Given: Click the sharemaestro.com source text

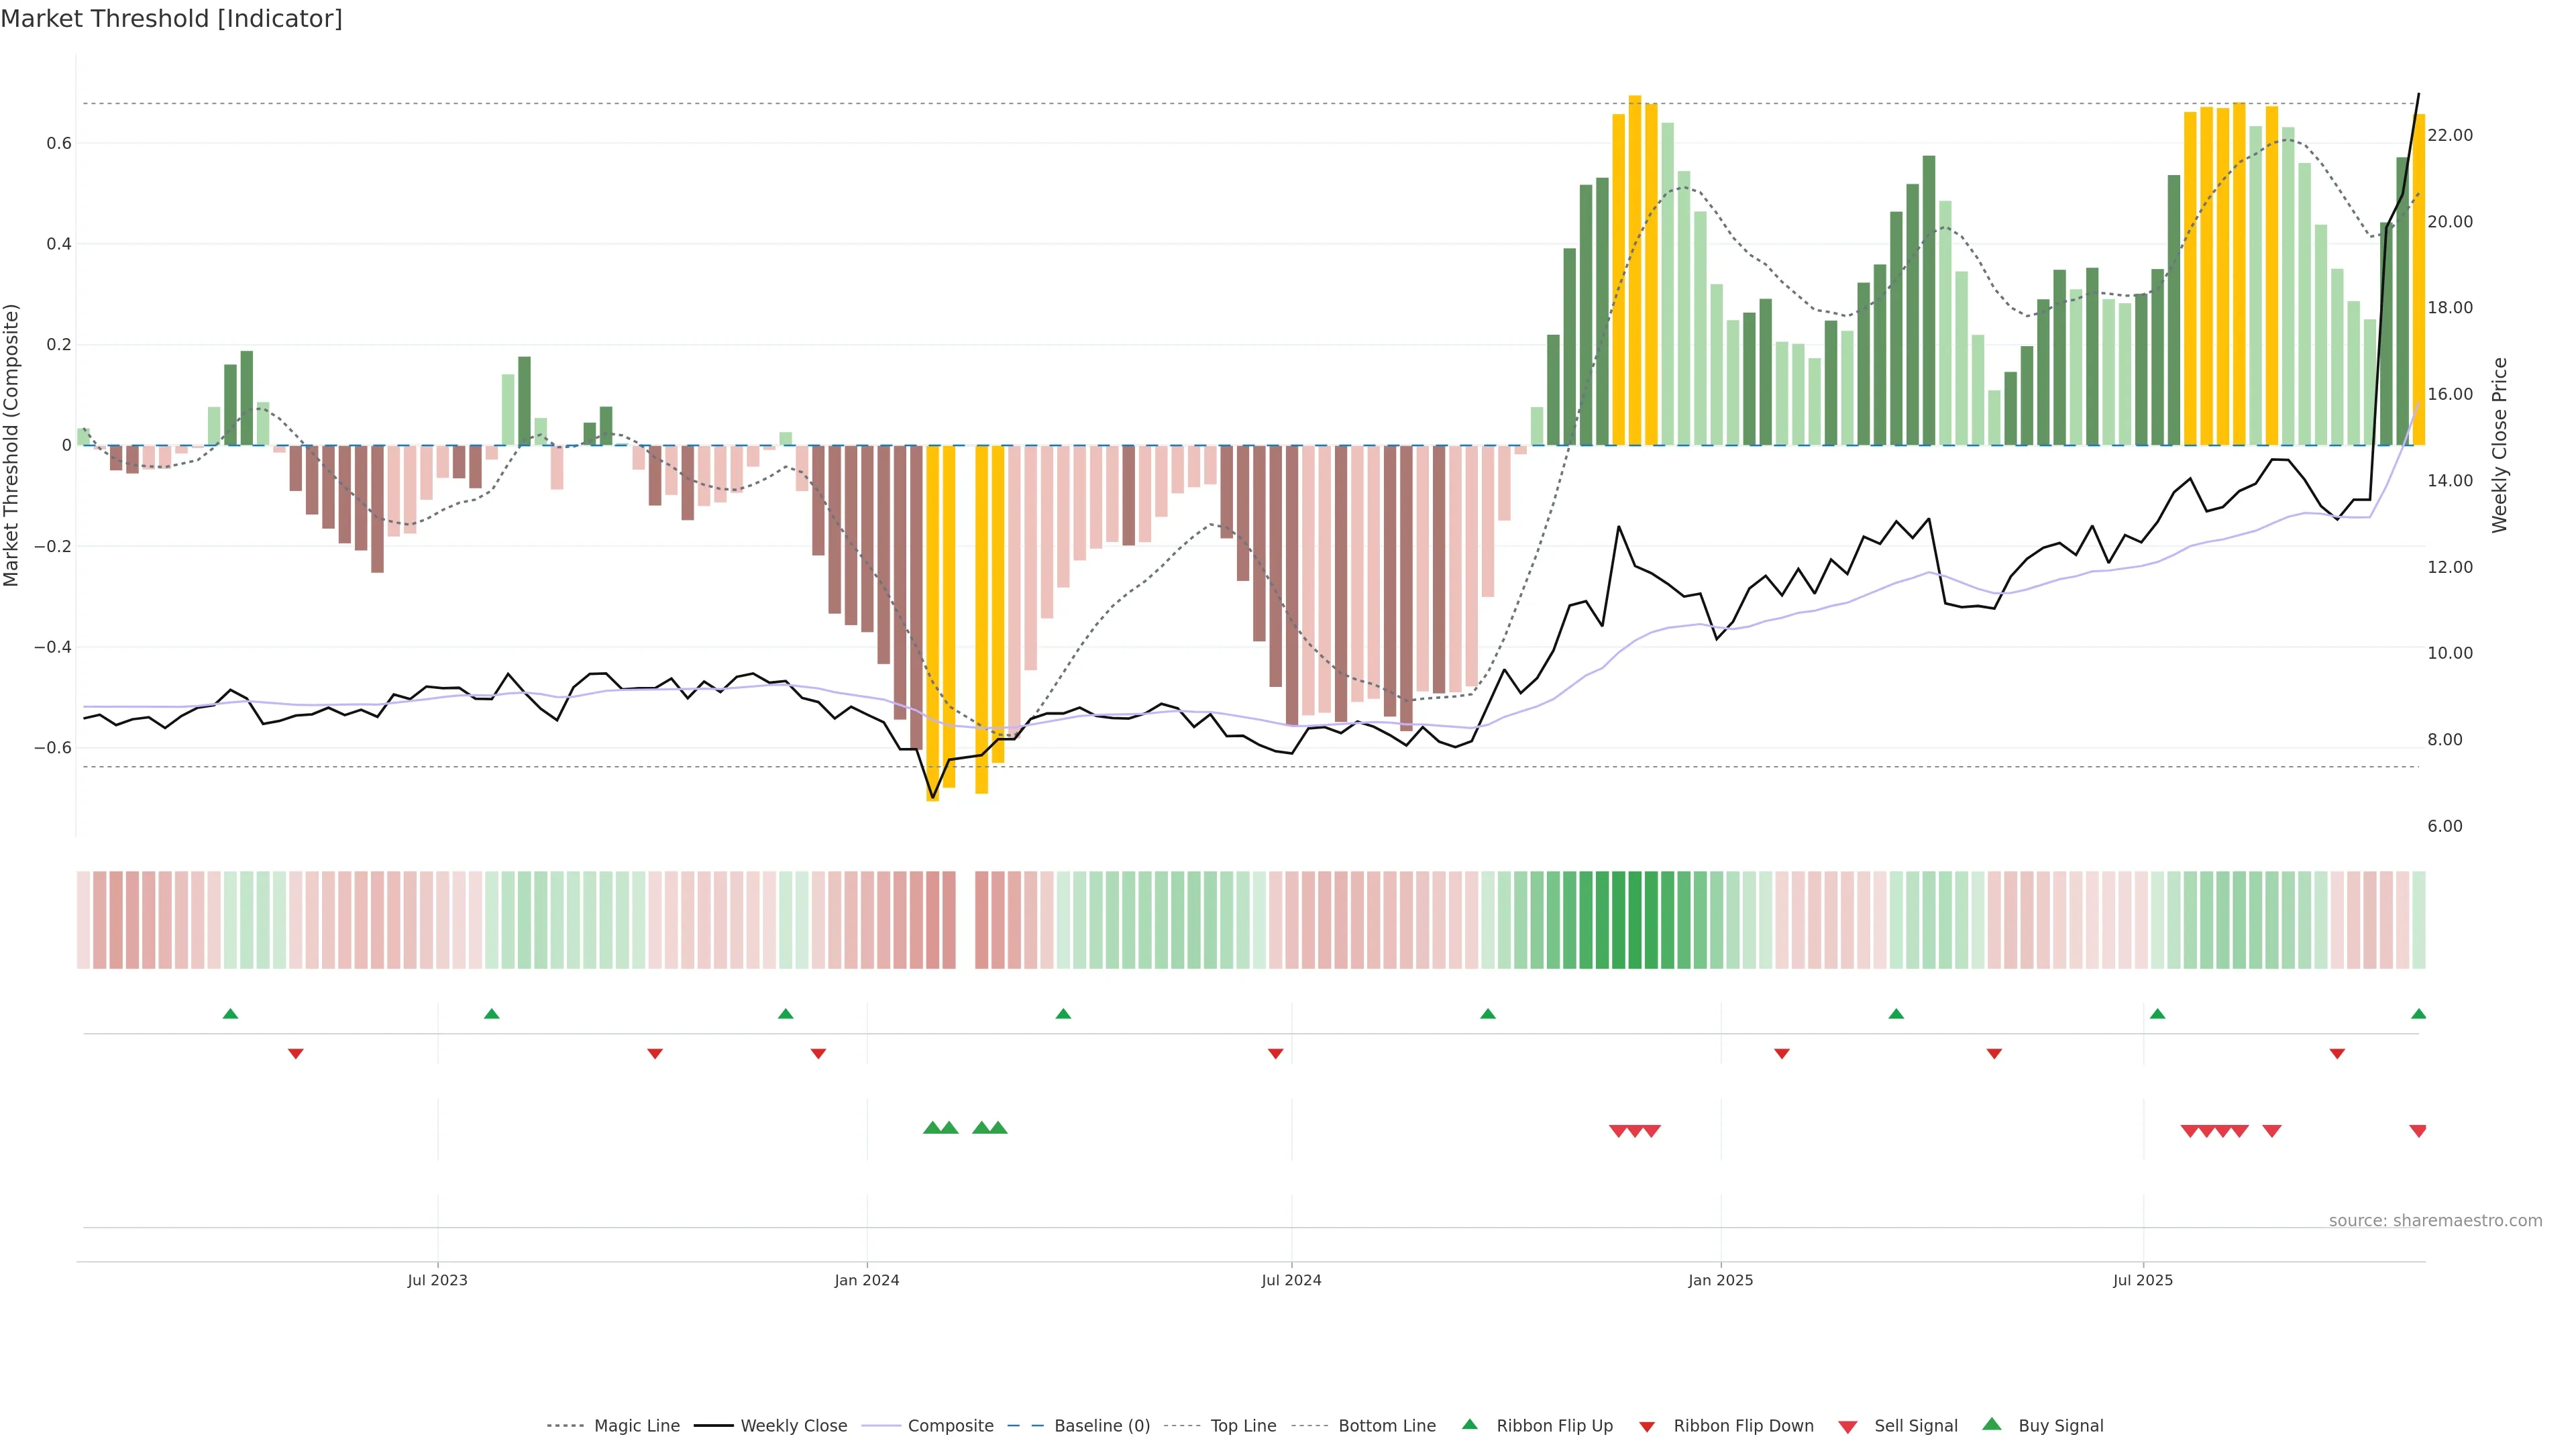Looking at the screenshot, I should click(x=2435, y=1220).
